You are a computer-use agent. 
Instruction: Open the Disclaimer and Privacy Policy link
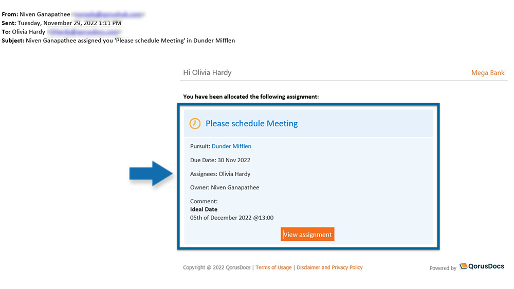[329, 267]
